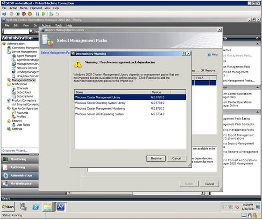Screen dimensions: 262x219
Task: Click the green Reset/Start toolbar icon
Action: [x=43, y=14]
